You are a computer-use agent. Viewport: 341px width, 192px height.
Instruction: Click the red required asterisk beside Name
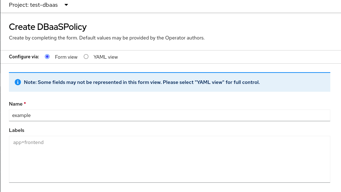coord(25,104)
